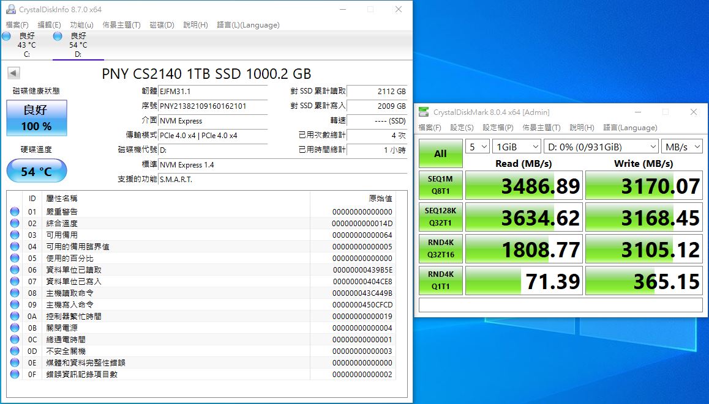Image resolution: width=709 pixels, height=404 pixels.
Task: Click status orb for attribute 08 主機讀取命令
Action: [x=15, y=293]
